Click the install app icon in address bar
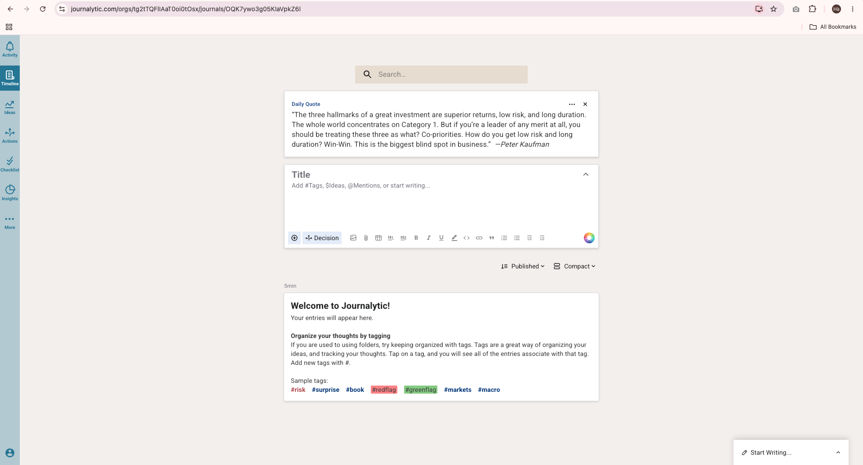The image size is (863, 465). (x=759, y=9)
